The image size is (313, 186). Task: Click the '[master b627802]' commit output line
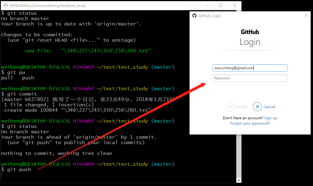(x=88, y=99)
